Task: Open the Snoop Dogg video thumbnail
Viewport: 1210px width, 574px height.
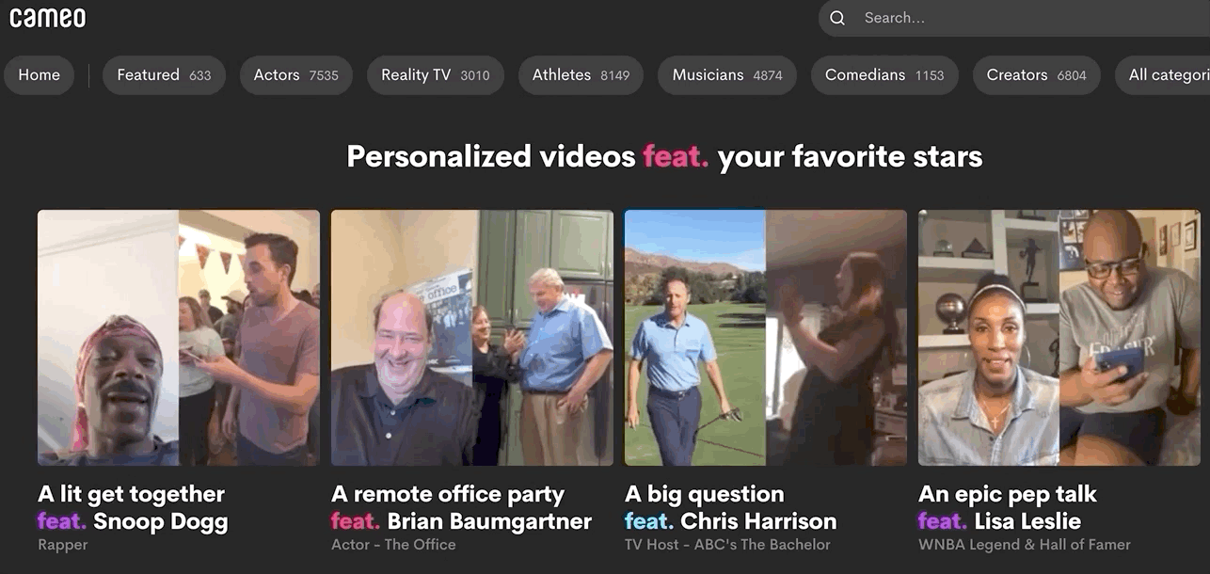Action: click(179, 338)
